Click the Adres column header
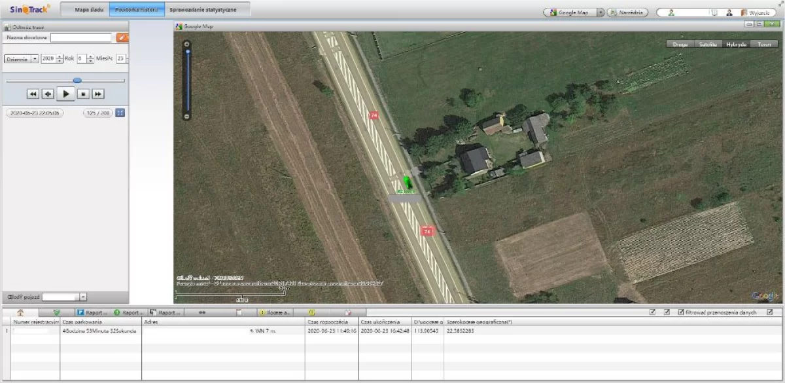 tap(224, 322)
